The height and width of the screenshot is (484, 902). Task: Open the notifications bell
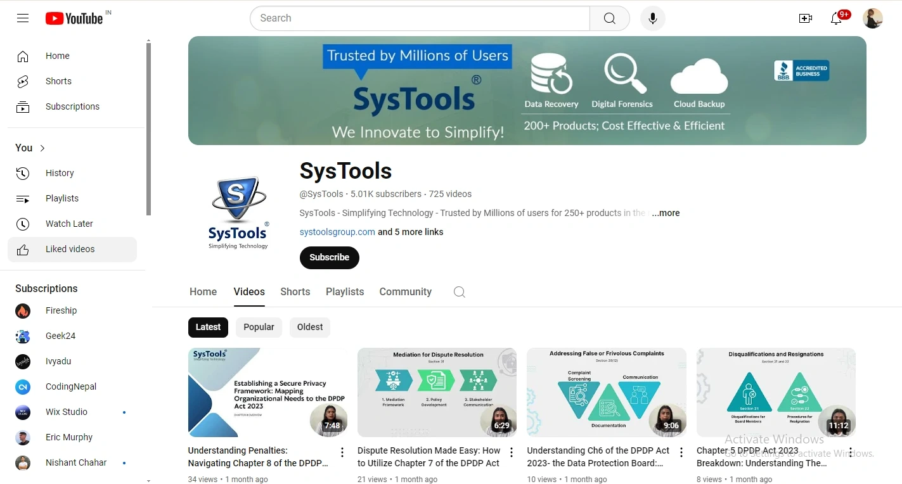[835, 18]
